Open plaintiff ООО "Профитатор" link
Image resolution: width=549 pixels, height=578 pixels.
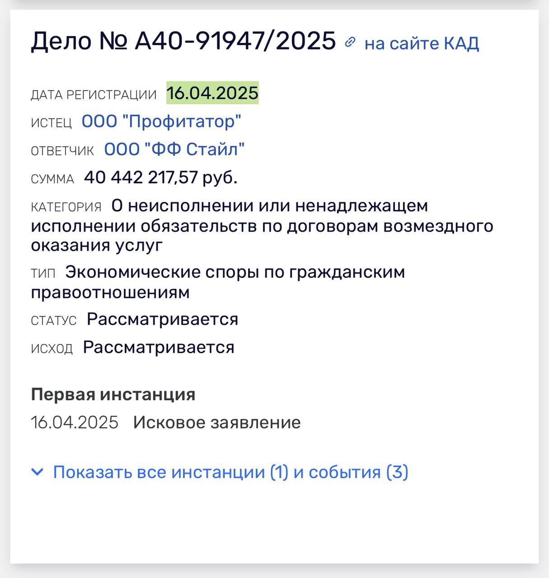(161, 121)
